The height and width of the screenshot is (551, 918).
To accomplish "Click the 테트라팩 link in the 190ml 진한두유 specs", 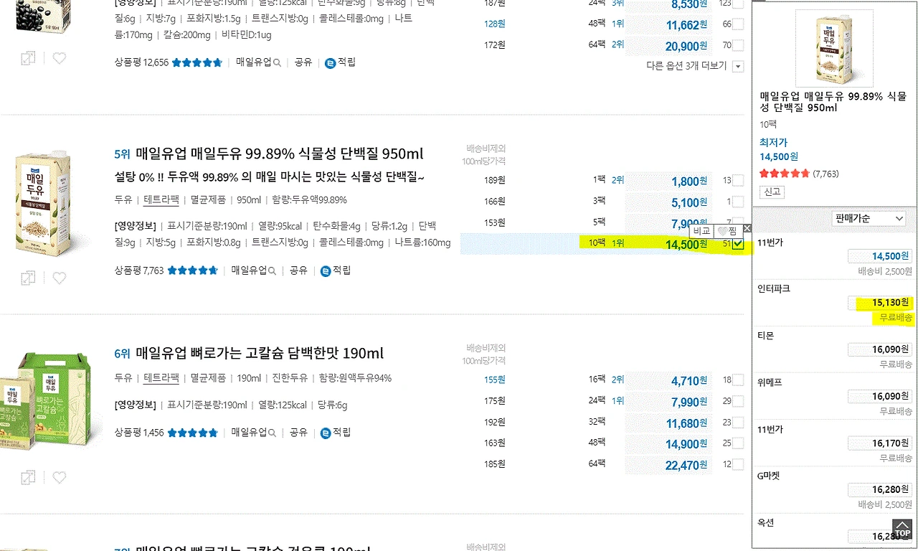I will 161,378.
